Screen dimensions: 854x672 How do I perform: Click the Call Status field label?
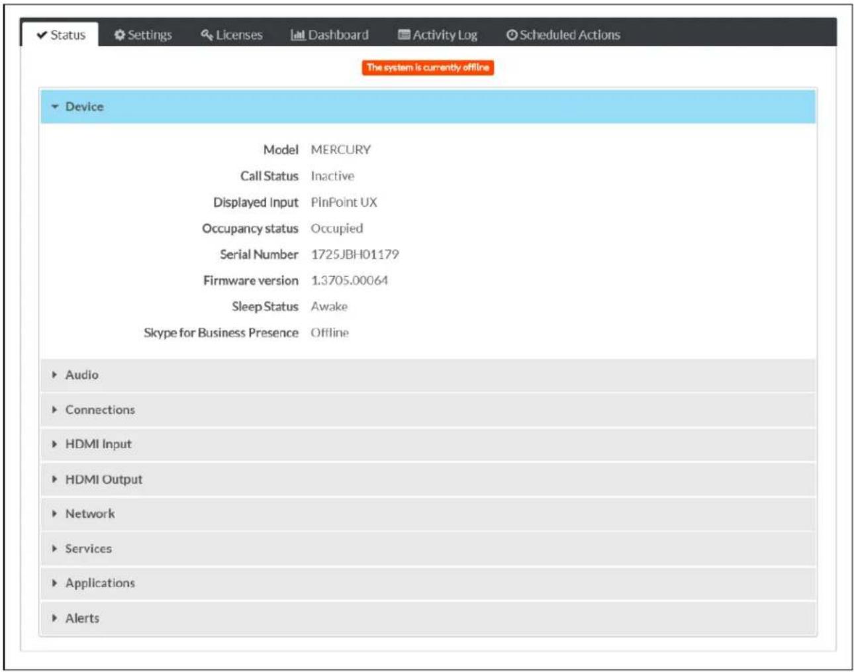coord(269,176)
